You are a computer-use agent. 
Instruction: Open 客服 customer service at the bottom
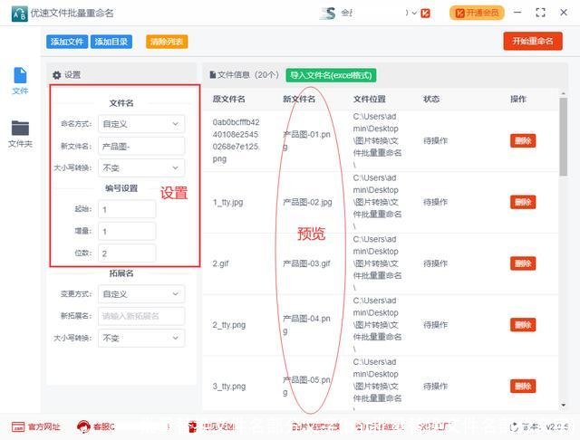click(x=96, y=427)
